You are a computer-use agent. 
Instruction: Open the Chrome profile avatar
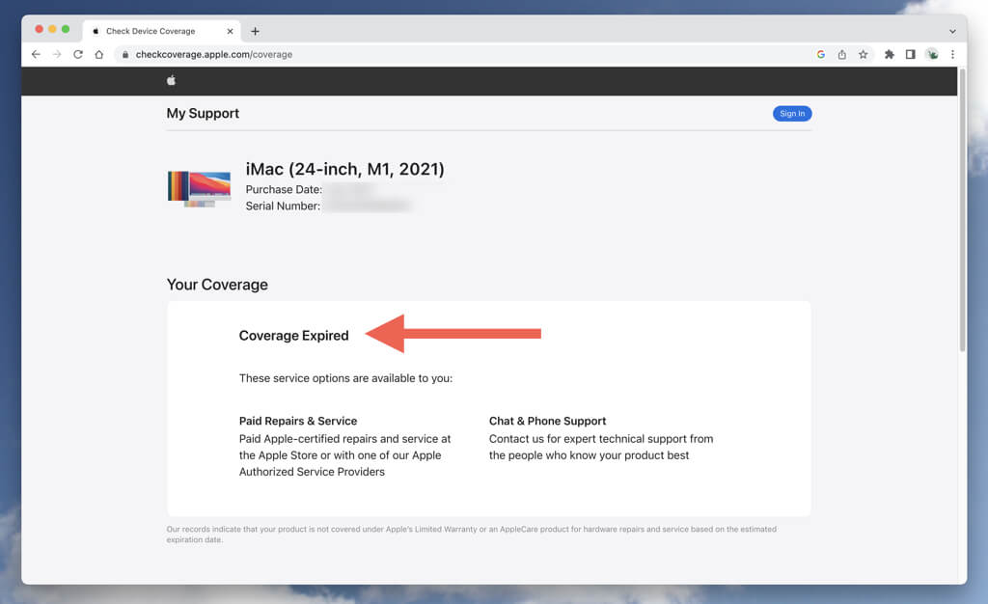pyautogui.click(x=932, y=54)
